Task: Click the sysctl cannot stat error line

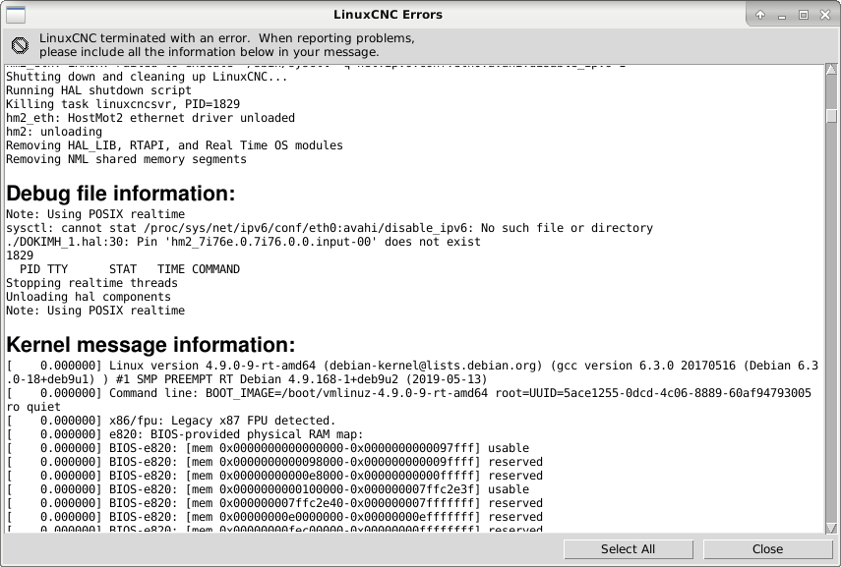Action: coord(330,228)
